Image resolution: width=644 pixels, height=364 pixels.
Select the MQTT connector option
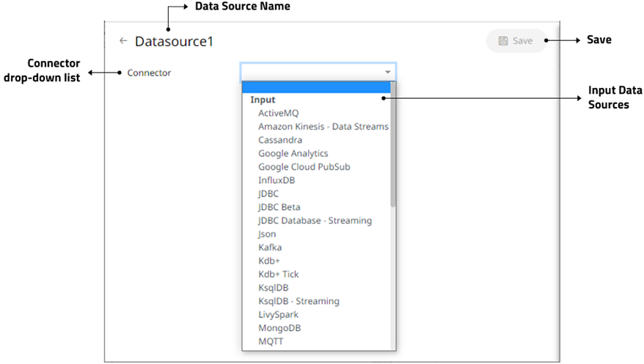[271, 341]
